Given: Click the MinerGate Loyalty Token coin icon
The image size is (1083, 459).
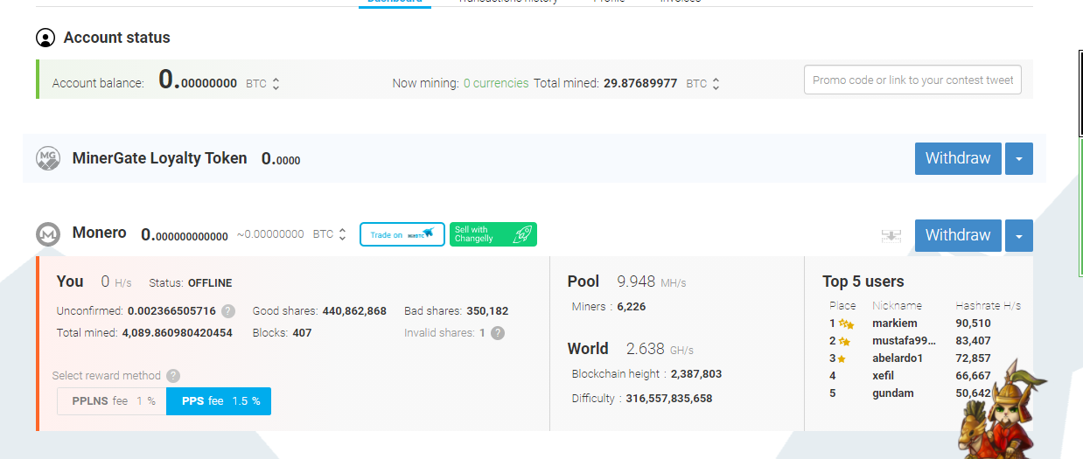Looking at the screenshot, I should pyautogui.click(x=48, y=158).
